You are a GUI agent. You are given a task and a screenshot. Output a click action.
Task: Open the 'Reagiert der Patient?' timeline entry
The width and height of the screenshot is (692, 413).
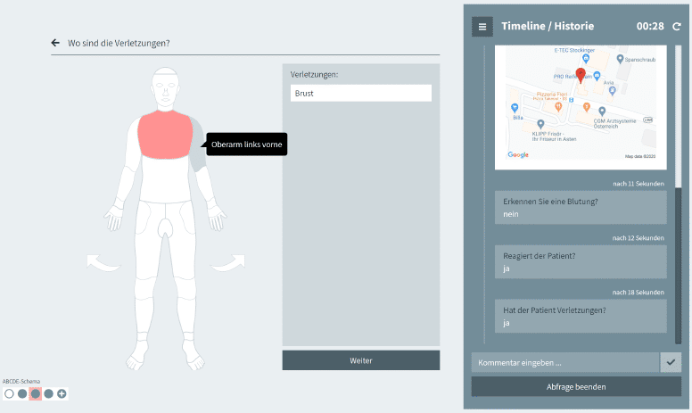pos(580,261)
